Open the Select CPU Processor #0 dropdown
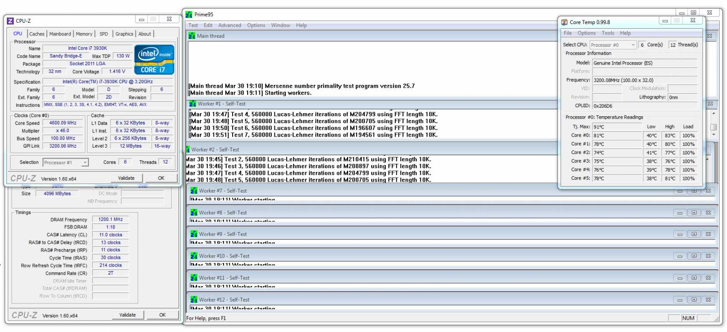Screen dimensions: 727x332 (x=613, y=45)
